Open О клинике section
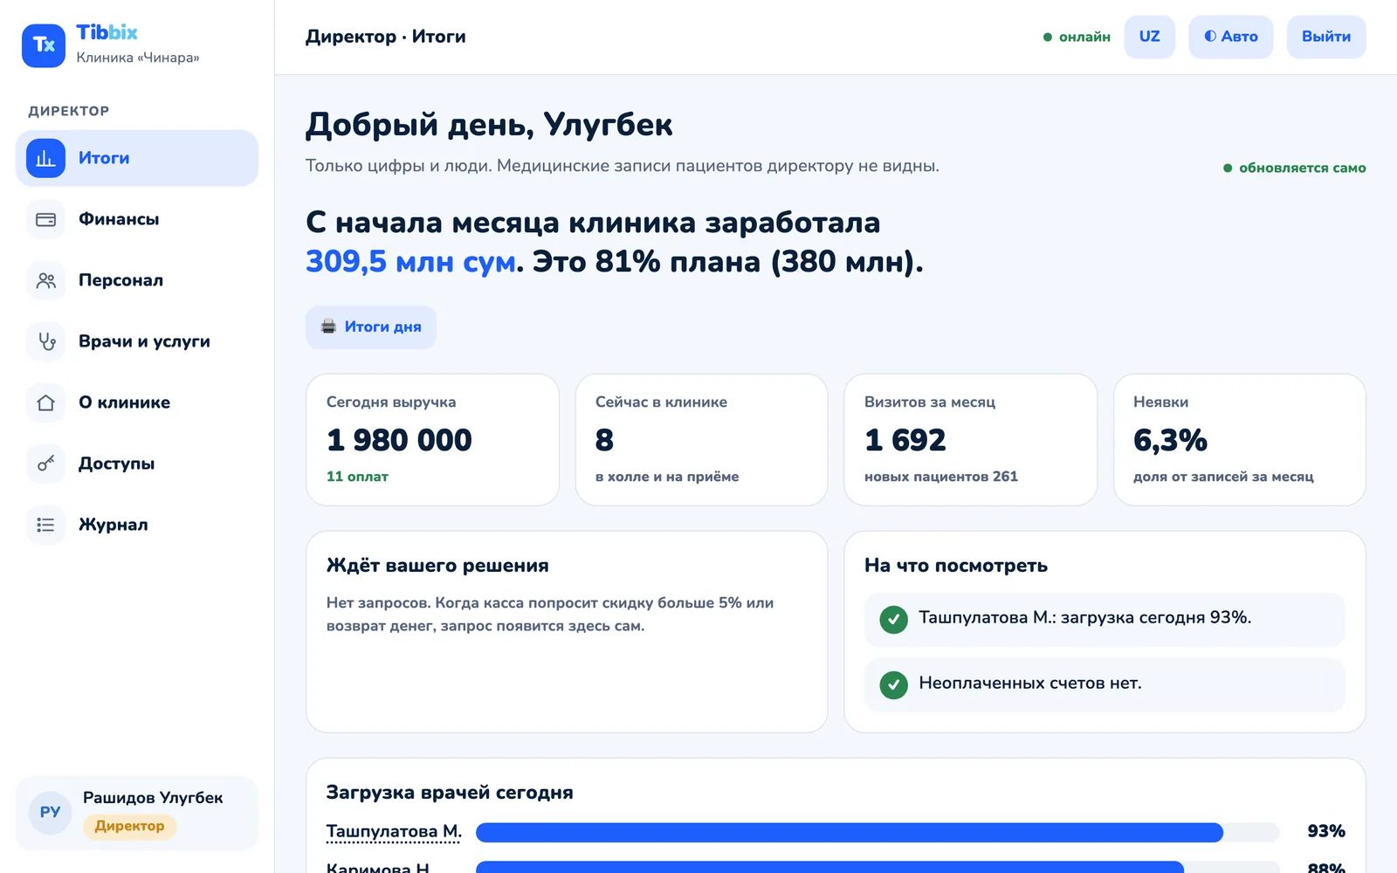Viewport: 1397px width, 873px height. click(x=137, y=402)
